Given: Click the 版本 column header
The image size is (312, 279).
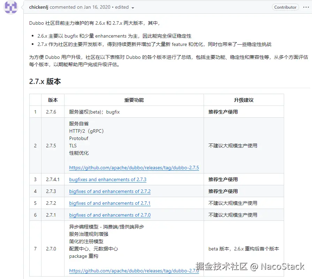Looking at the screenshot, I should point(53,100).
